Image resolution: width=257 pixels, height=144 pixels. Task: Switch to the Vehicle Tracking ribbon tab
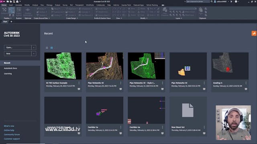152,5
